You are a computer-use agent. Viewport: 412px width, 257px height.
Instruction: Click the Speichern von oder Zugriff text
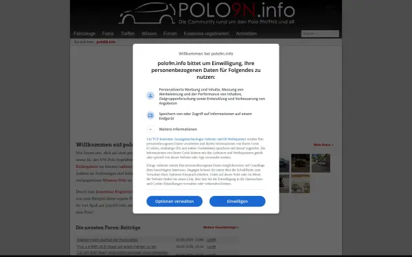(205, 117)
